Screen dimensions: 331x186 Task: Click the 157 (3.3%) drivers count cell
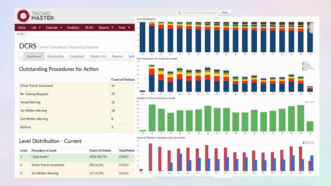point(96,173)
